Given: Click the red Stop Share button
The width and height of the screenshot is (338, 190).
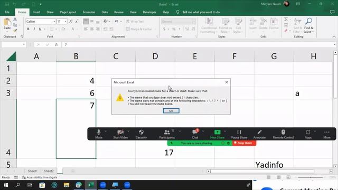Looking at the screenshot, I should (244, 143).
